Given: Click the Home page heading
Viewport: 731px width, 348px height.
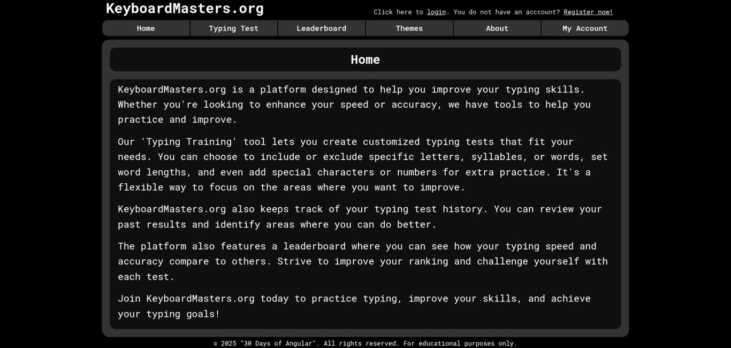Looking at the screenshot, I should pyautogui.click(x=365, y=59).
